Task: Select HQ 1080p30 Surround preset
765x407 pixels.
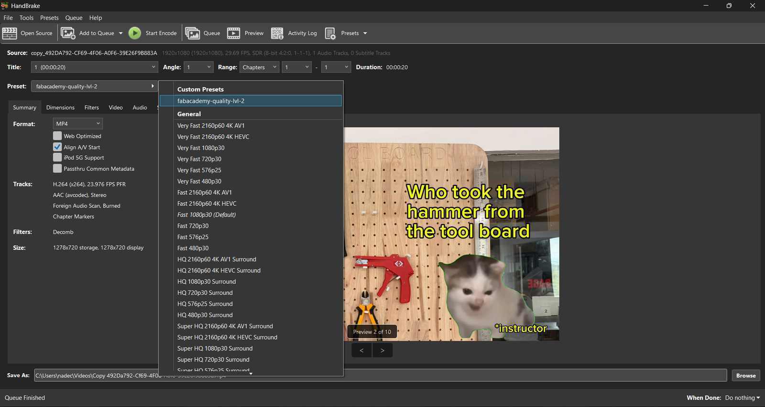Action: pyautogui.click(x=251, y=282)
